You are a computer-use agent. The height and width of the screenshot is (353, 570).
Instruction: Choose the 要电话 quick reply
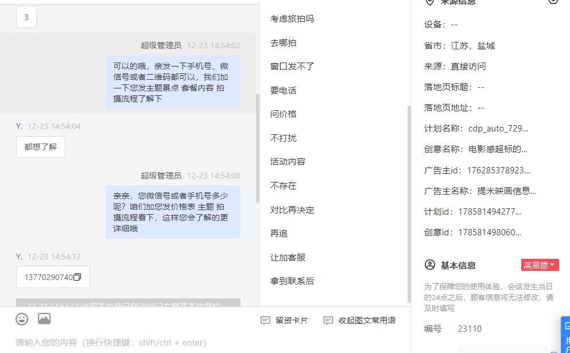click(x=283, y=91)
